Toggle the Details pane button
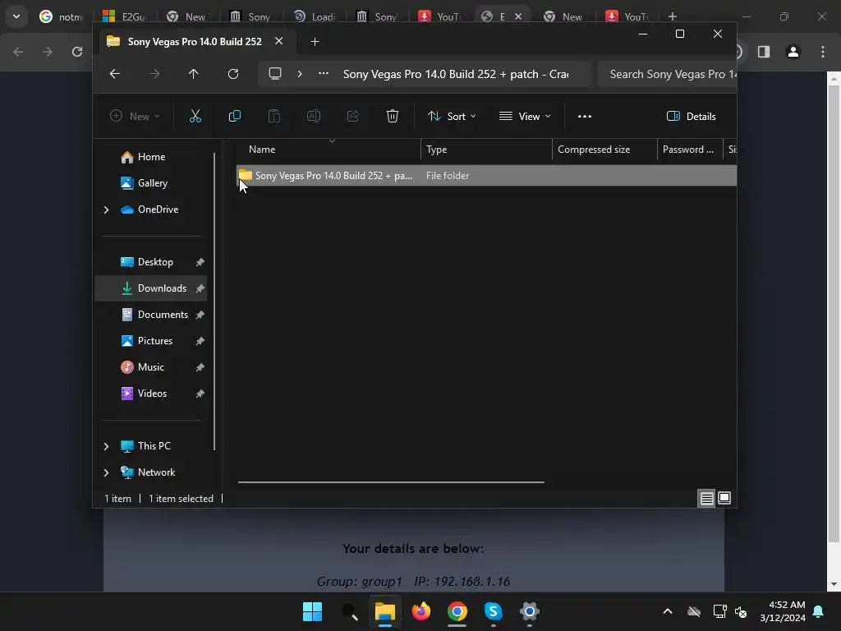The image size is (841, 631). 691,116
